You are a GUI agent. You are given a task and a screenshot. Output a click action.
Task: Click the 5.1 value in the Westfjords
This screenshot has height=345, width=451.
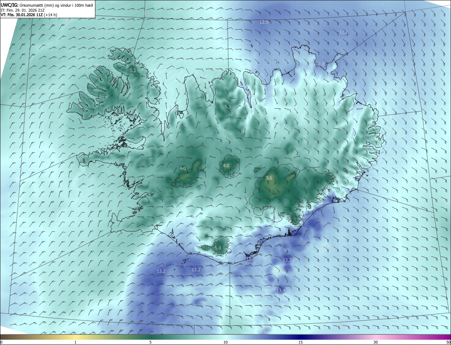[133, 71]
